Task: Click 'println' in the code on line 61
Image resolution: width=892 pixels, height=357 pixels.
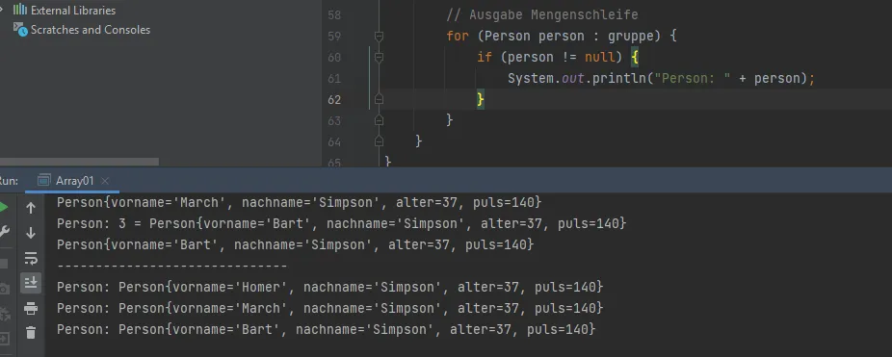Action: [x=619, y=79]
